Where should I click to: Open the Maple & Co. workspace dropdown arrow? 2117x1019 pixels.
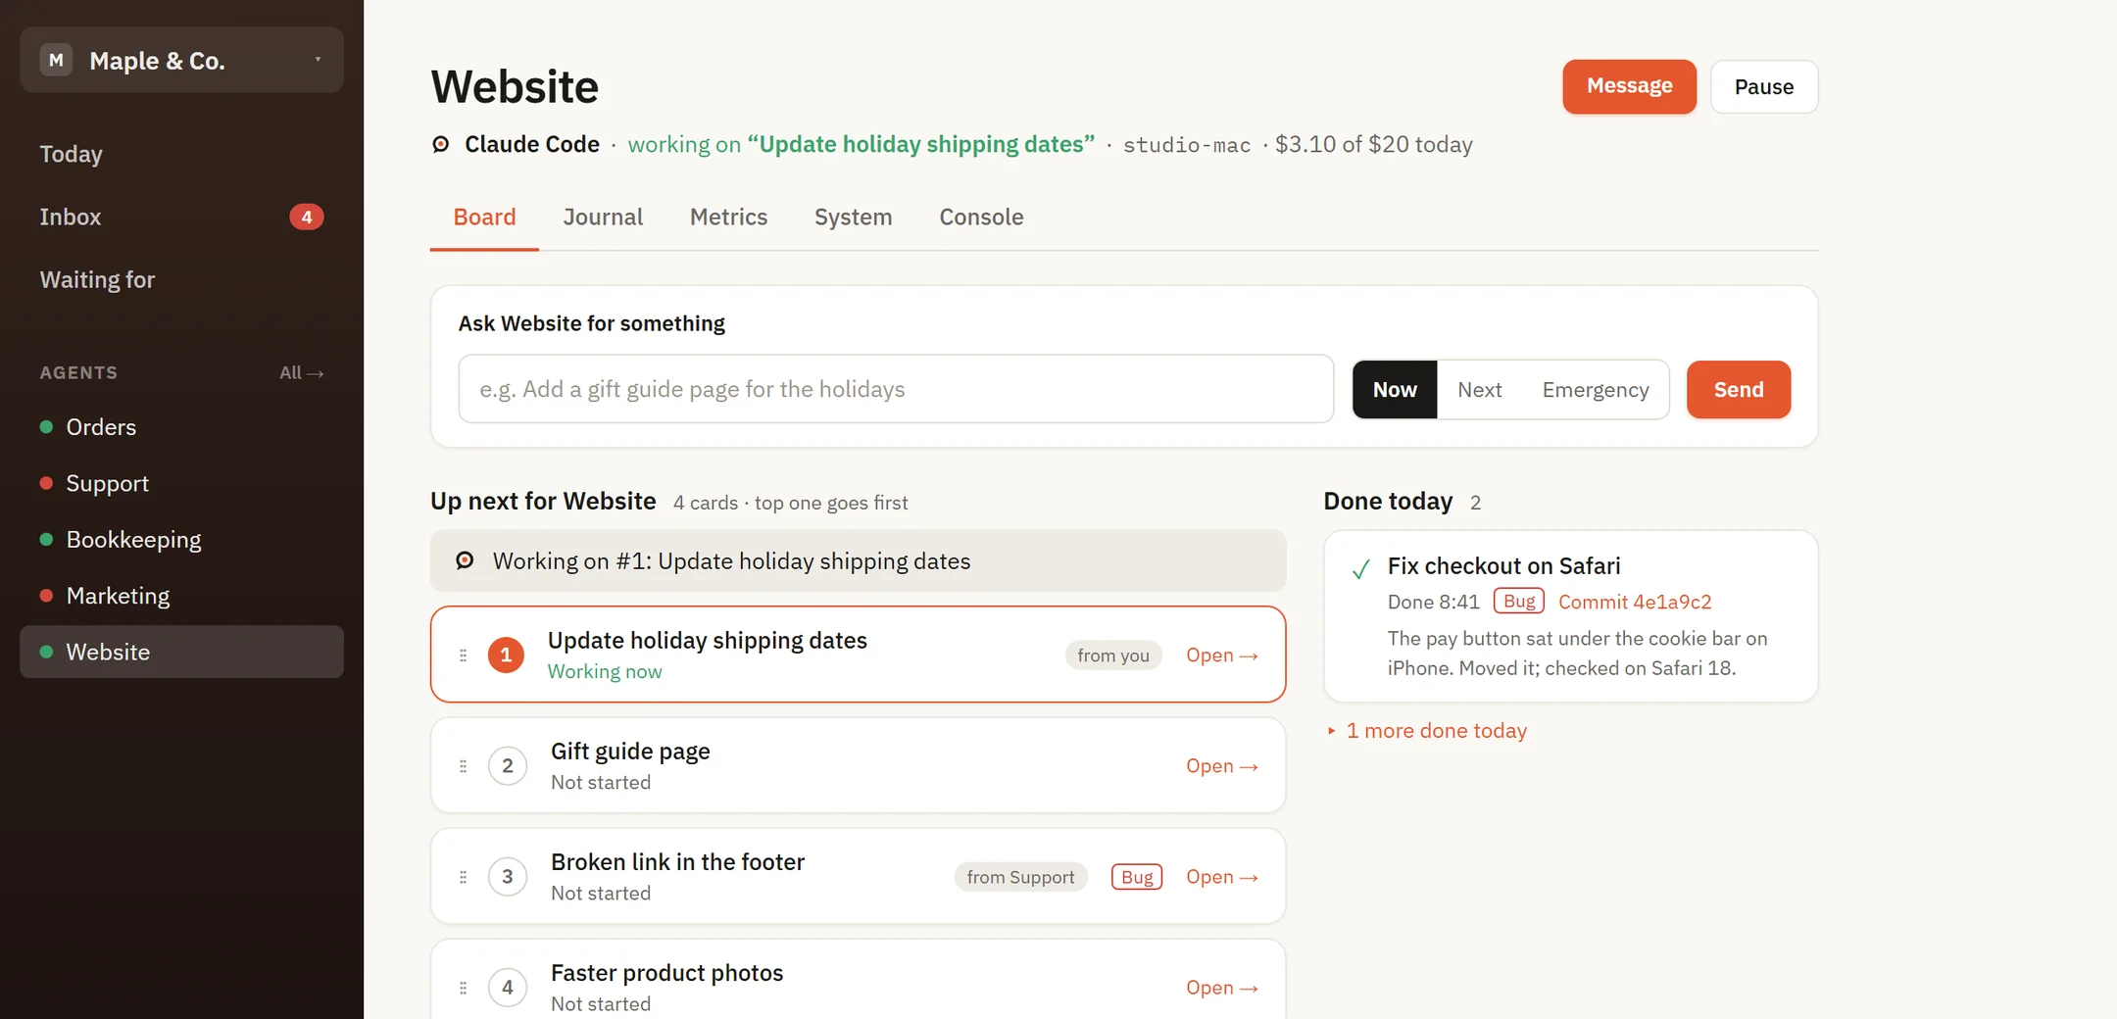point(318,60)
